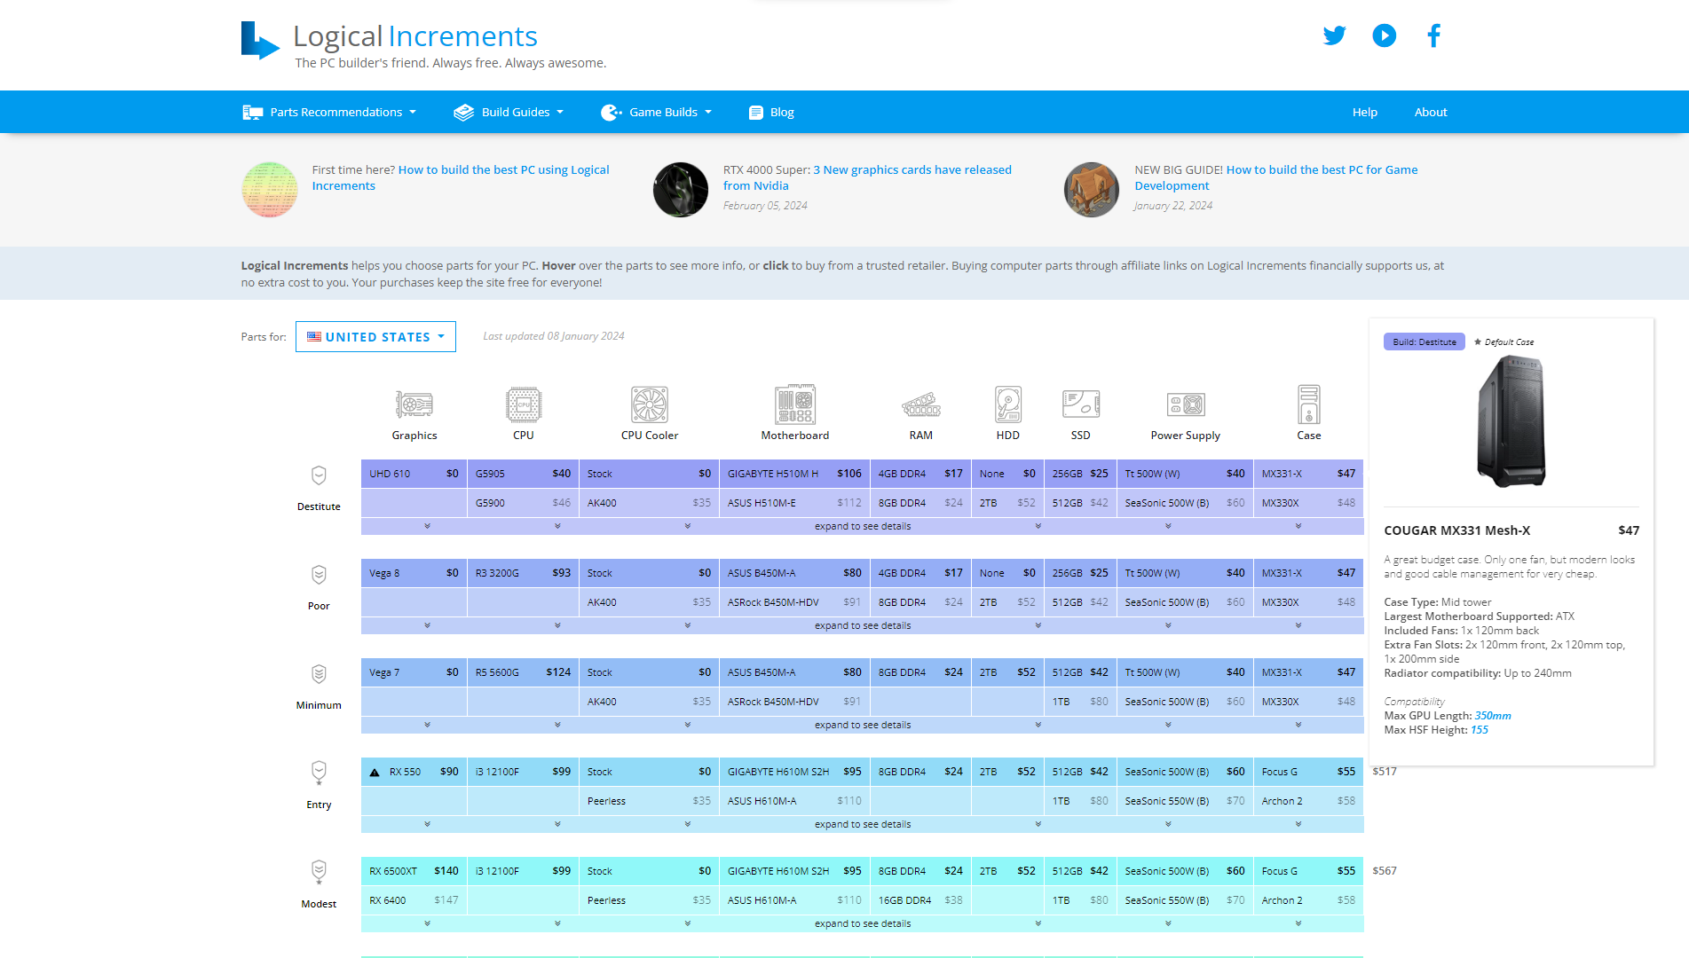Open the United States country dropdown
The height and width of the screenshot is (958, 1689).
pos(375,337)
